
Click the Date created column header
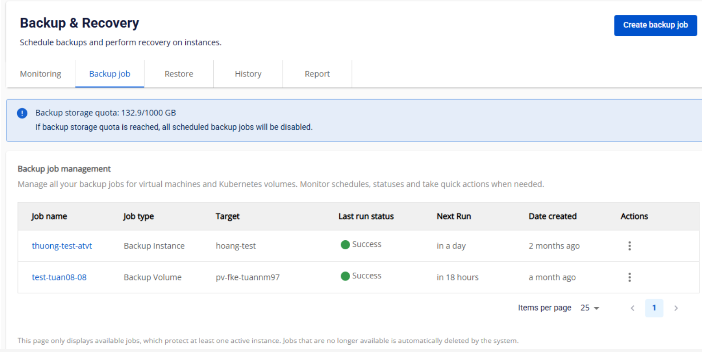coord(552,216)
